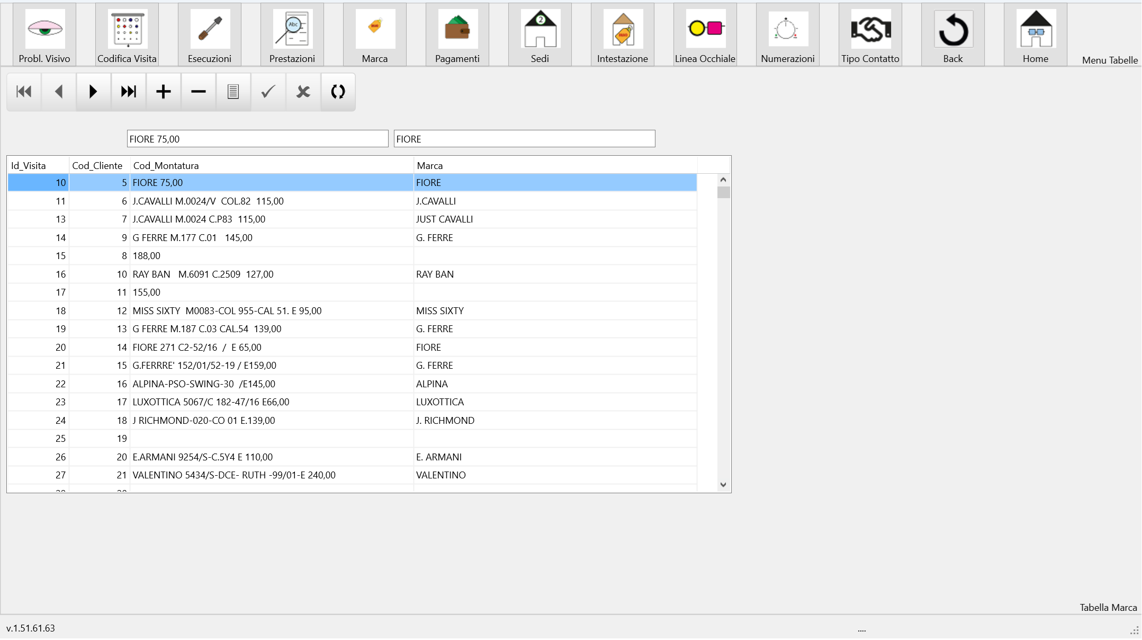Screen dimensions: 1142x640
Task: Open the Sedi table
Action: pyautogui.click(x=540, y=34)
